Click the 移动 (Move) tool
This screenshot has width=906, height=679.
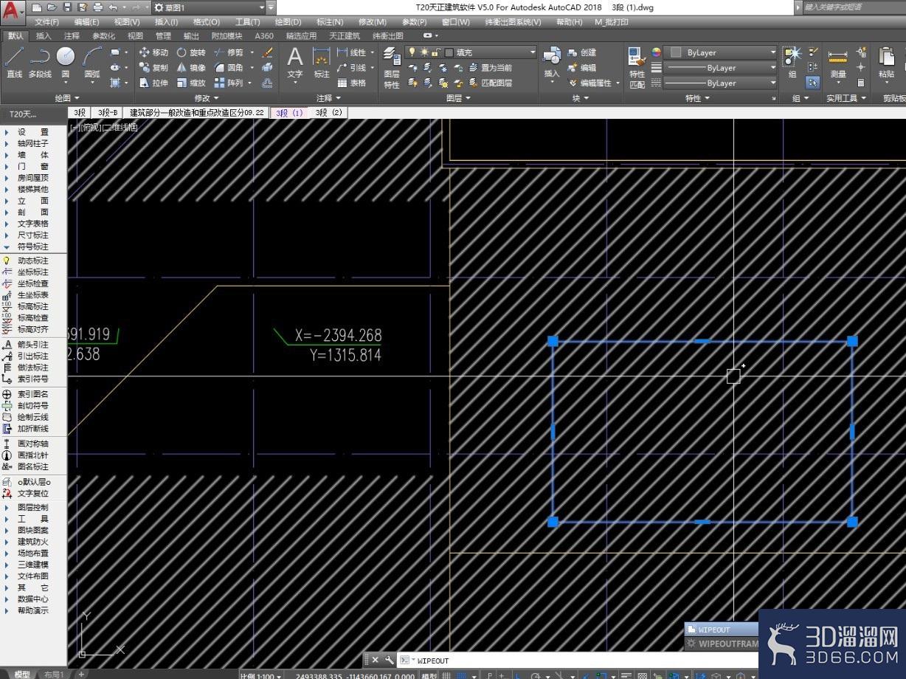click(153, 52)
